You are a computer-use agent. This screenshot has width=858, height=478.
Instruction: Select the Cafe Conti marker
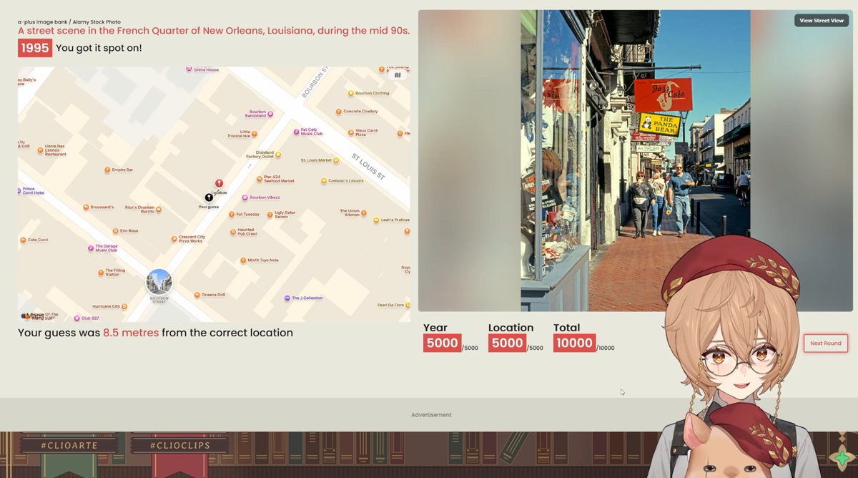click(22, 240)
